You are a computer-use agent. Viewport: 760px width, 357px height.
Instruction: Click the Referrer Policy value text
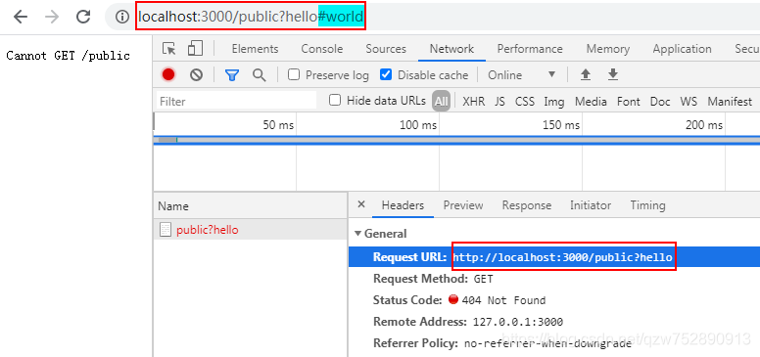pos(547,343)
